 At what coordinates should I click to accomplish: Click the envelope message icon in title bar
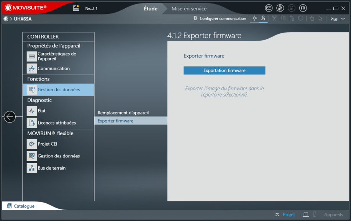click(269, 8)
